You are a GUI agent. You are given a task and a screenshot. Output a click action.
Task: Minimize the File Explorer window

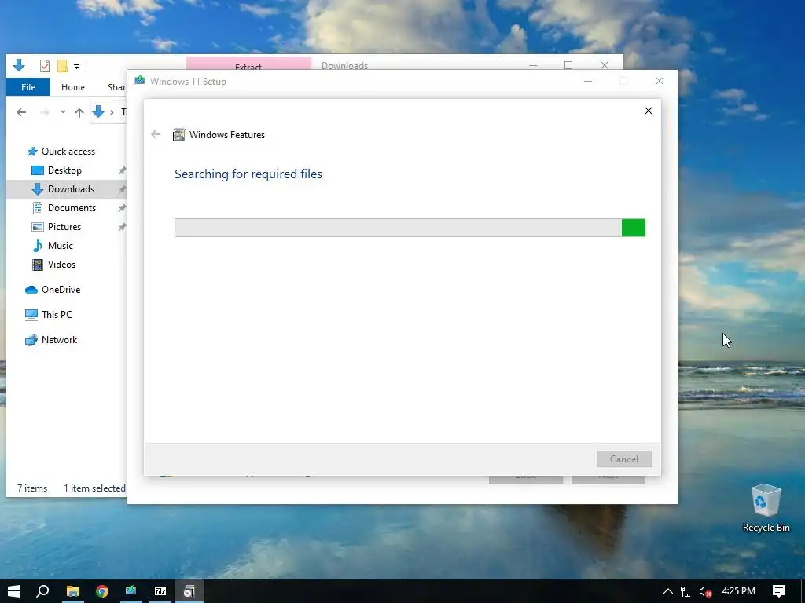tap(533, 65)
